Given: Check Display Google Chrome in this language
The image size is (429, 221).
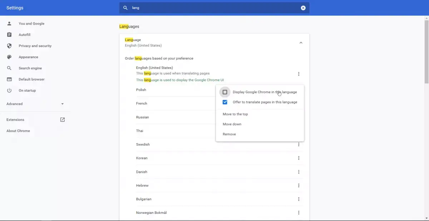Looking at the screenshot, I should point(225,92).
